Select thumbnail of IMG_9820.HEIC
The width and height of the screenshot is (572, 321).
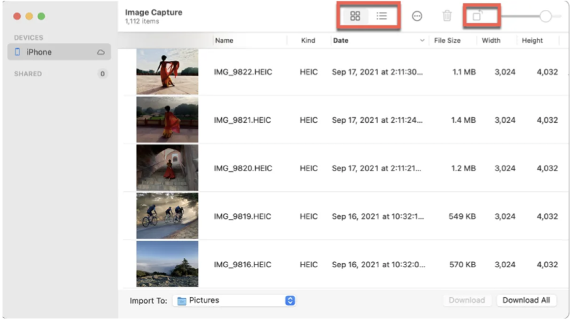(x=167, y=168)
